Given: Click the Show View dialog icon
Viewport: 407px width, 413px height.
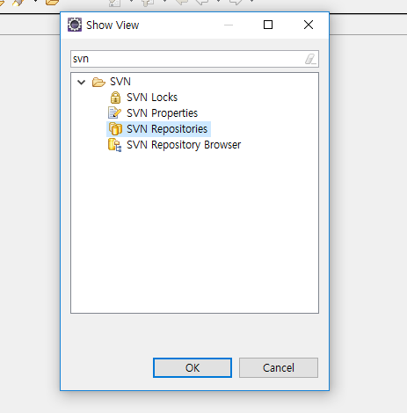Looking at the screenshot, I should point(75,25).
